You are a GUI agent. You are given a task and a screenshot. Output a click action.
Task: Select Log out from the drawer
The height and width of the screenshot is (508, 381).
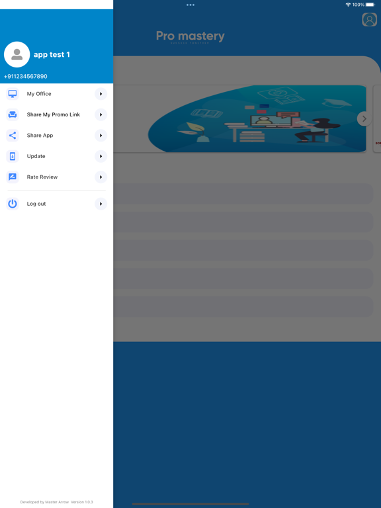[57, 204]
